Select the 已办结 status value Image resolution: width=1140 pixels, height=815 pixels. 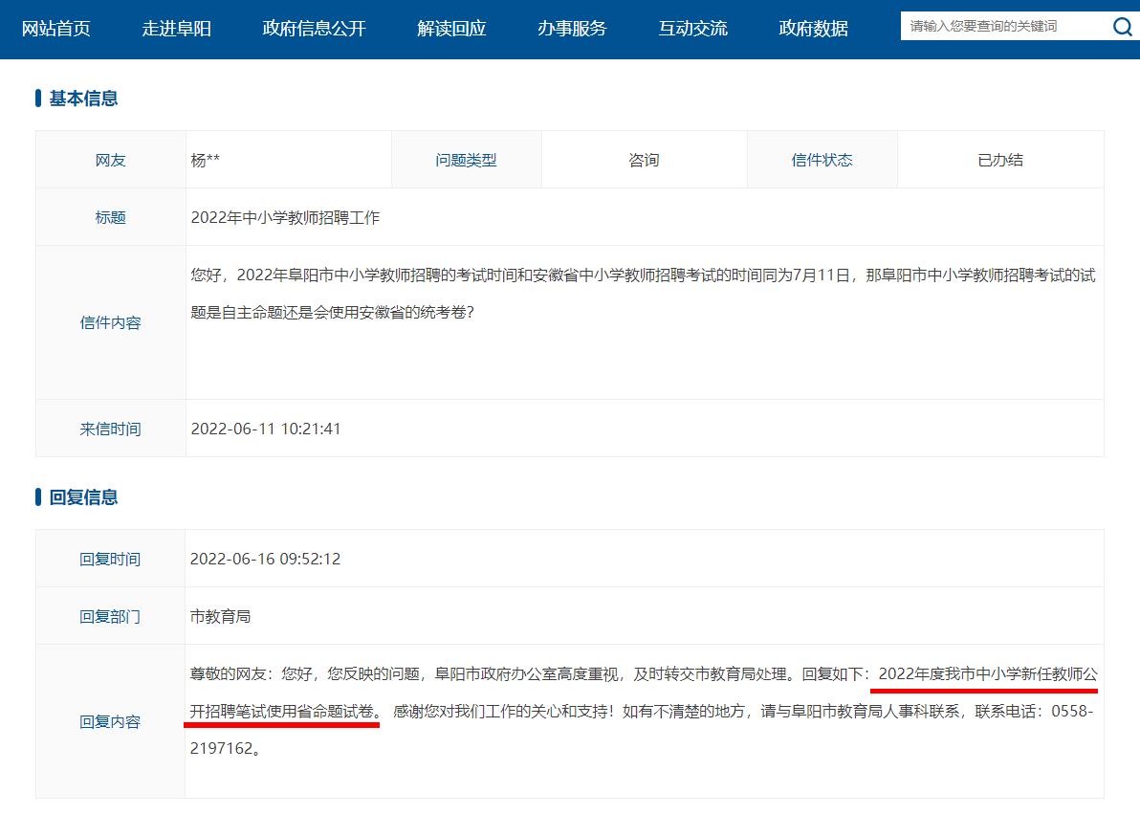pyautogui.click(x=1000, y=160)
